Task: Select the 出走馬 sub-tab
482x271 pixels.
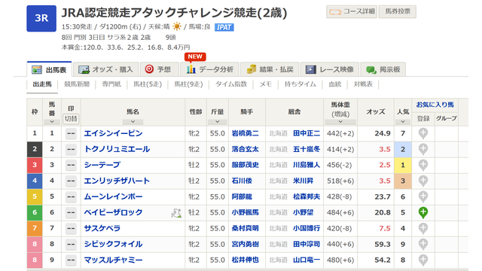Action: click(42, 84)
